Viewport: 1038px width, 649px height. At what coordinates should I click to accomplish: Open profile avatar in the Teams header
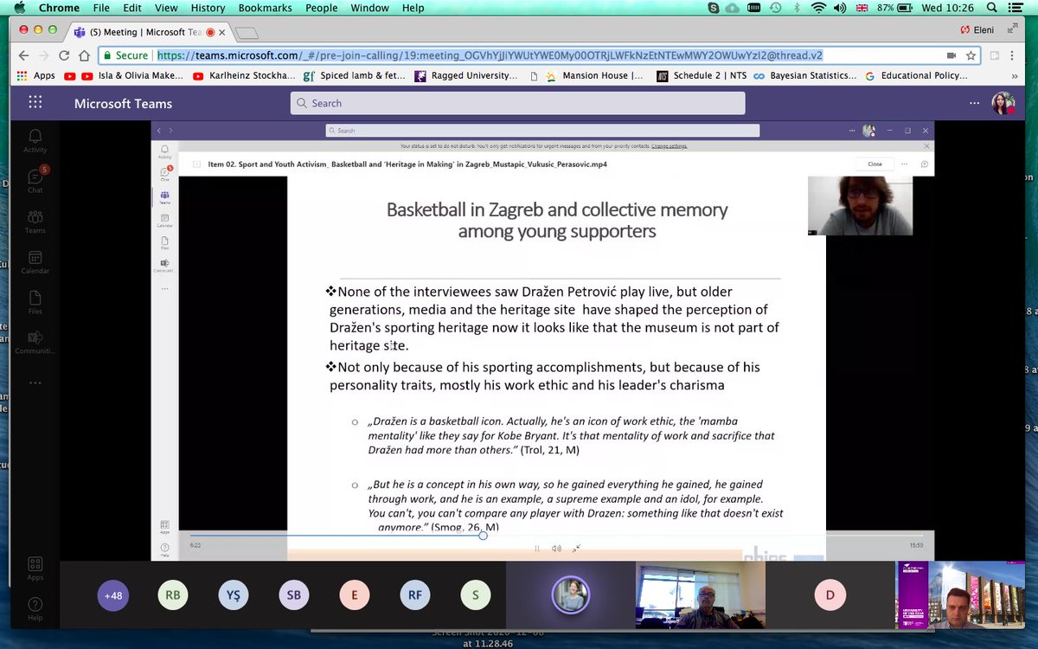coord(1003,103)
